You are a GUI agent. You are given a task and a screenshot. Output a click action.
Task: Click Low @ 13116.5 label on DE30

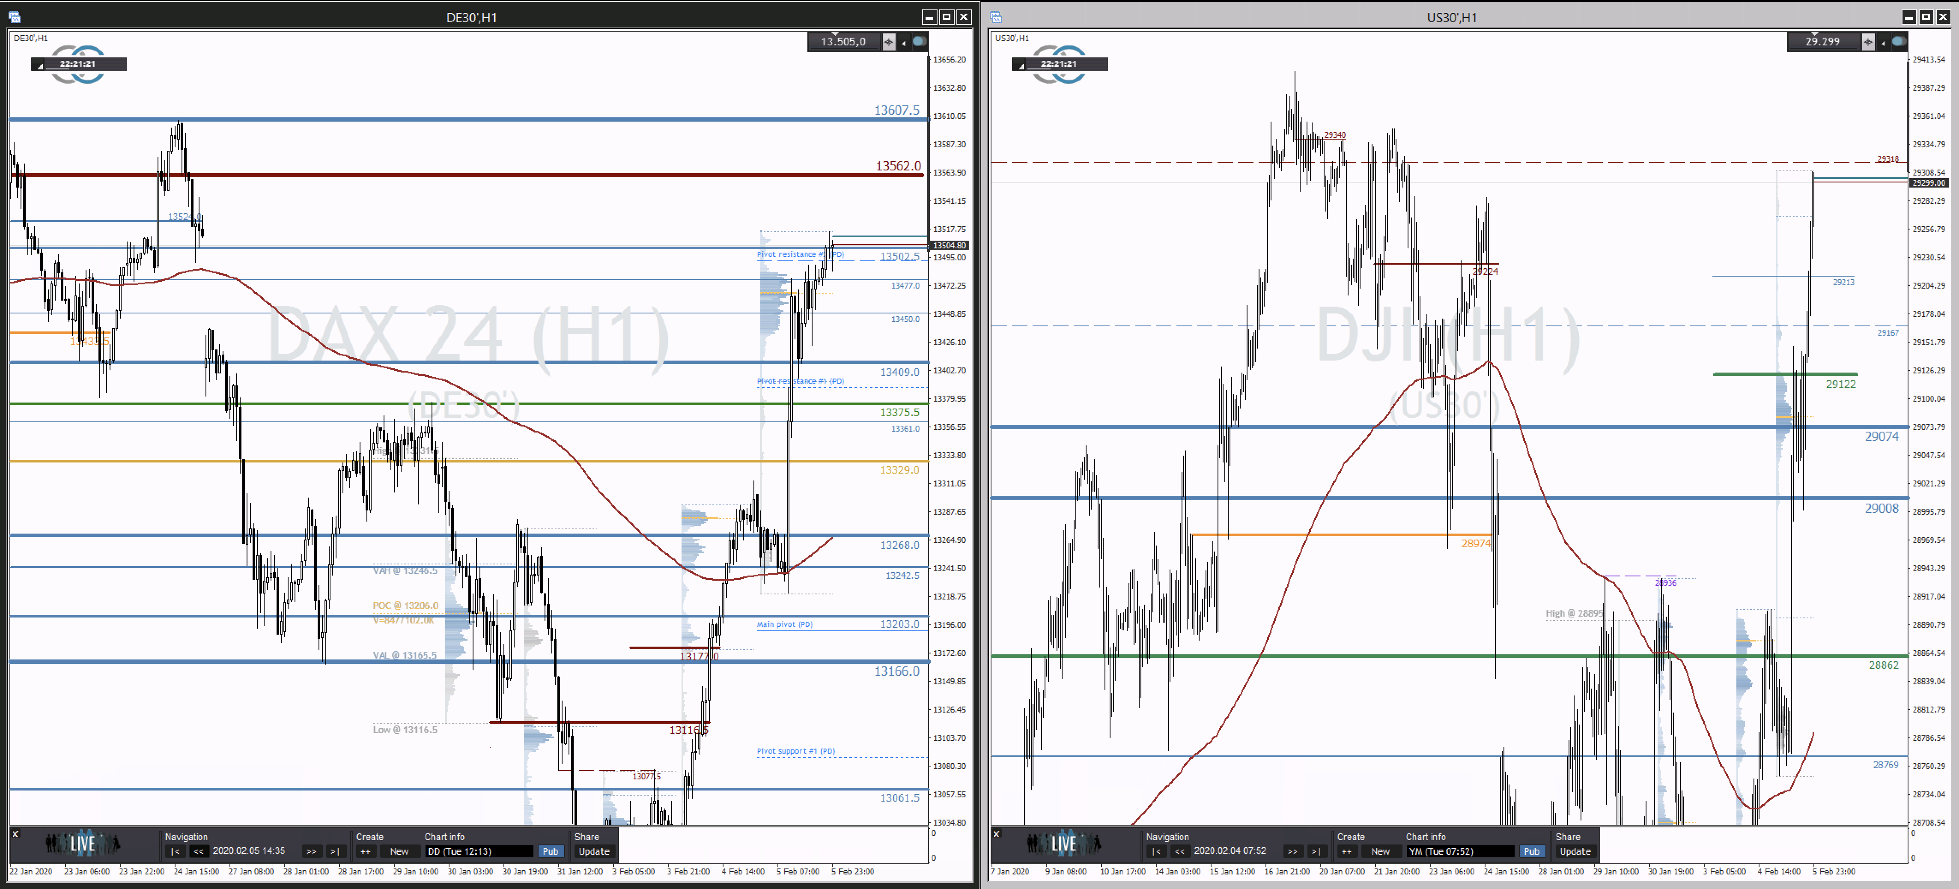[x=405, y=729]
